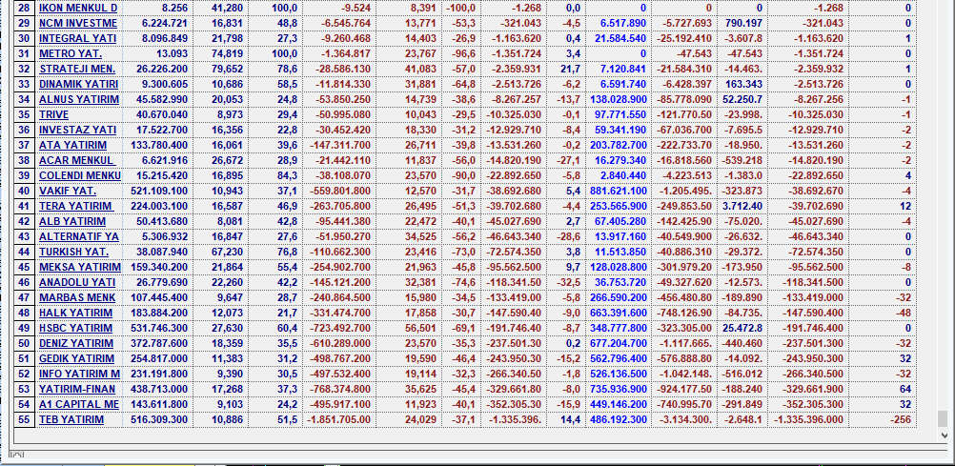
Task: Select cell 6.224.721 in NCM row
Action: pyautogui.click(x=166, y=23)
